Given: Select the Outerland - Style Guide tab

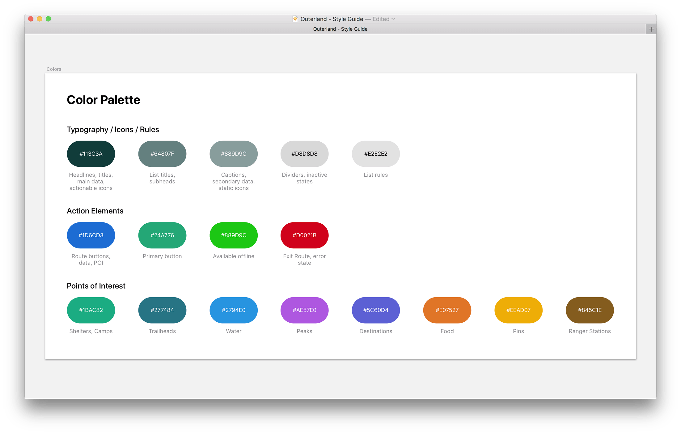Looking at the screenshot, I should [340, 29].
